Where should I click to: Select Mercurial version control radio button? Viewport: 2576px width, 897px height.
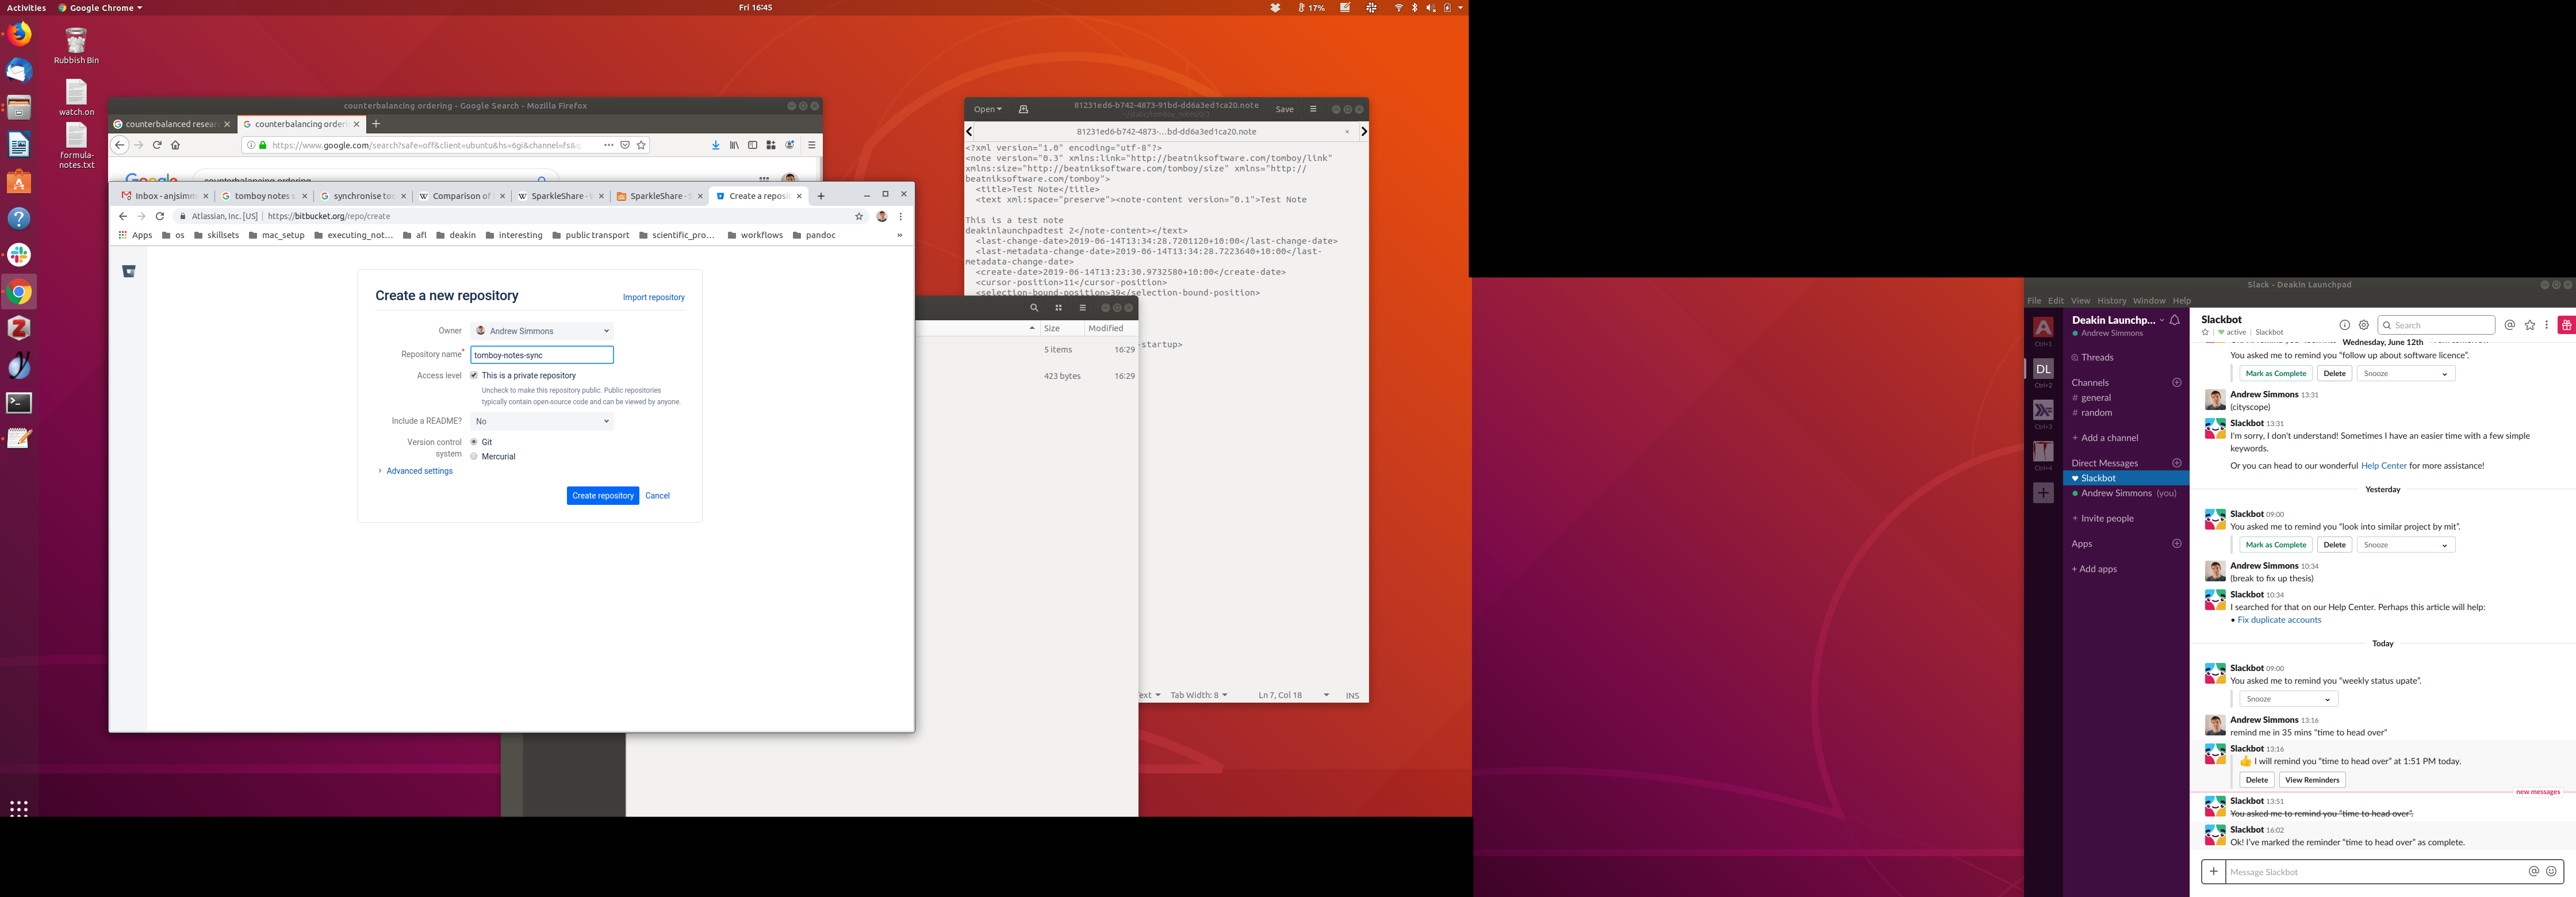click(474, 456)
